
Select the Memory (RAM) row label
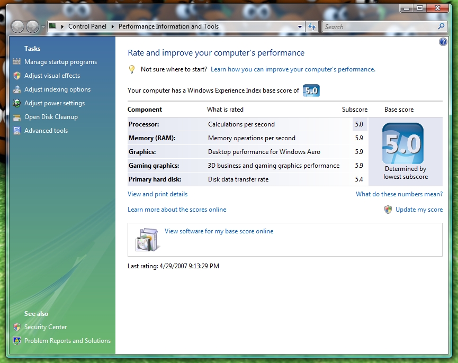[152, 138]
